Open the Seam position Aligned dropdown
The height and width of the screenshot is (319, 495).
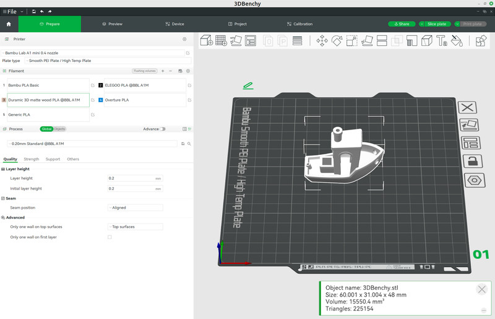[x=136, y=208]
